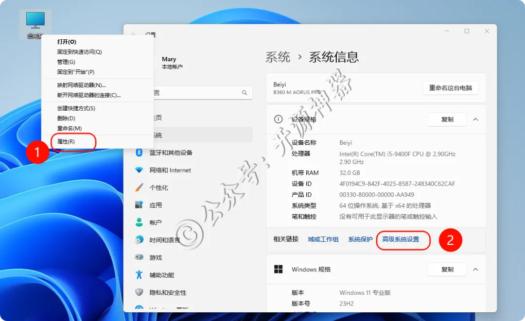This screenshot has width=525, height=321.
Task: Select the This PC desktop icon
Action: (35, 24)
